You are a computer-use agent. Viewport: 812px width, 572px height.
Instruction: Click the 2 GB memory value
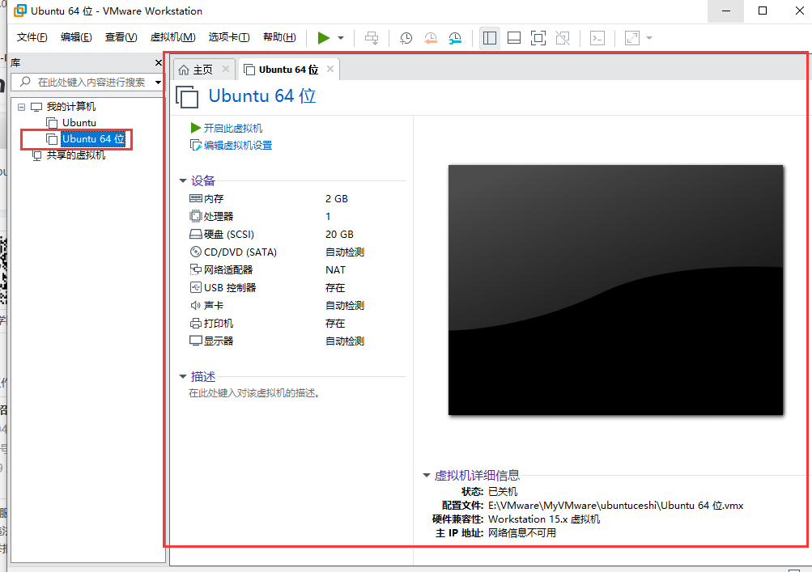(x=337, y=199)
